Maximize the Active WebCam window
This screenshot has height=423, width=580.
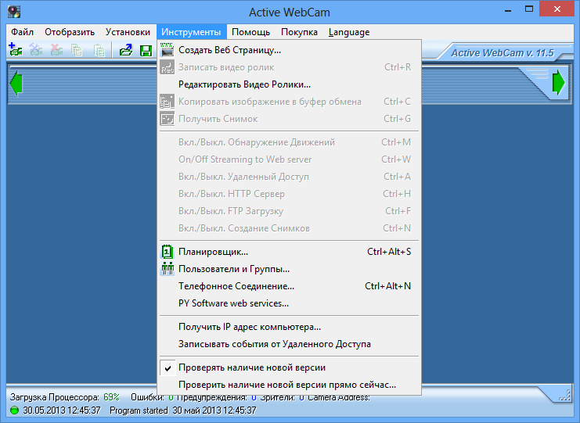(x=529, y=9)
